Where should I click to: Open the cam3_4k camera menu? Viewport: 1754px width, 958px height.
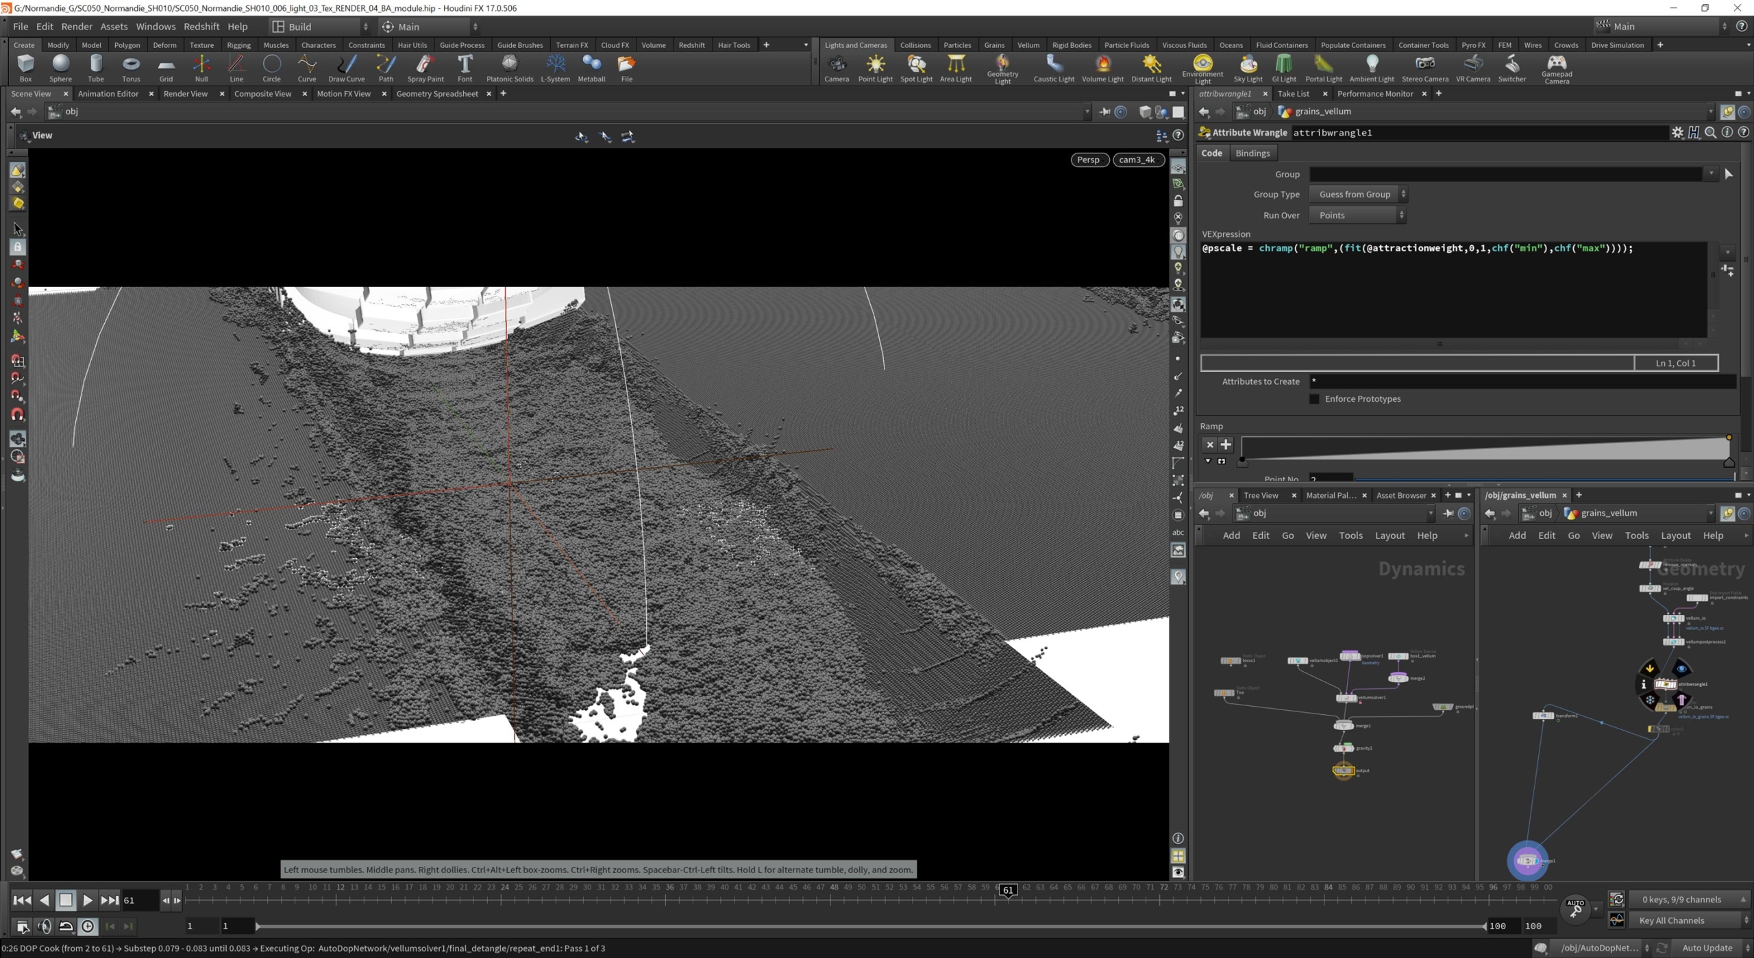1137,160
